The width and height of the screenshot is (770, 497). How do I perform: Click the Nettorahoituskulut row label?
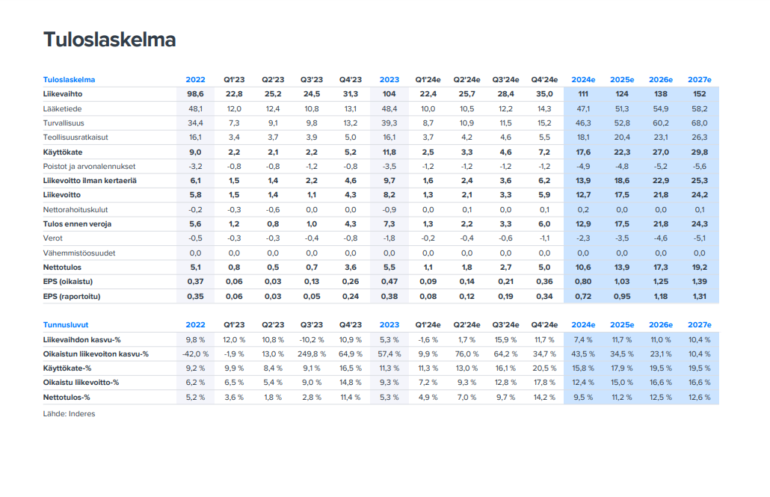tap(75, 209)
